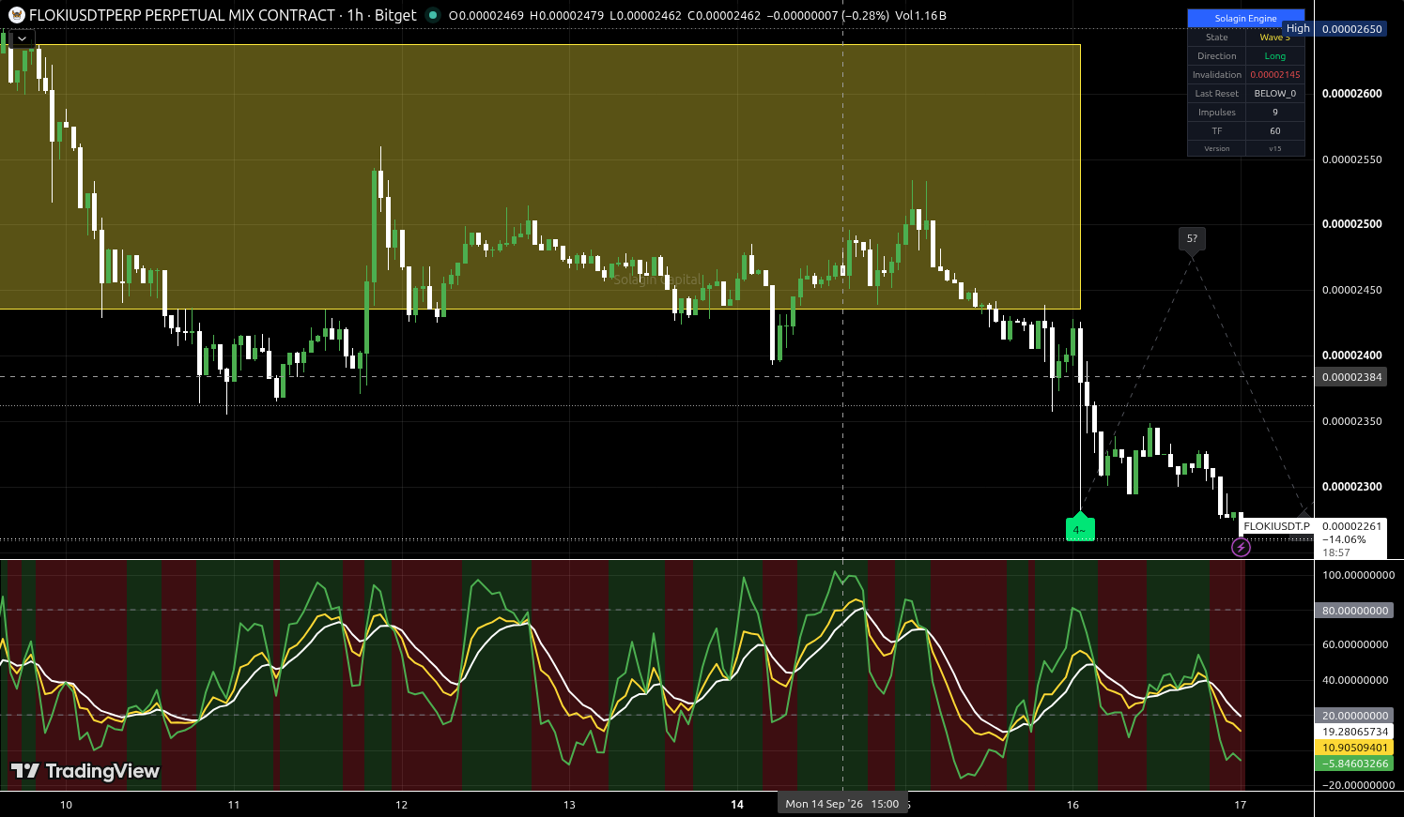Click the Solagin Engine table header
Image resolution: width=1404 pixels, height=817 pixels.
click(x=1246, y=19)
